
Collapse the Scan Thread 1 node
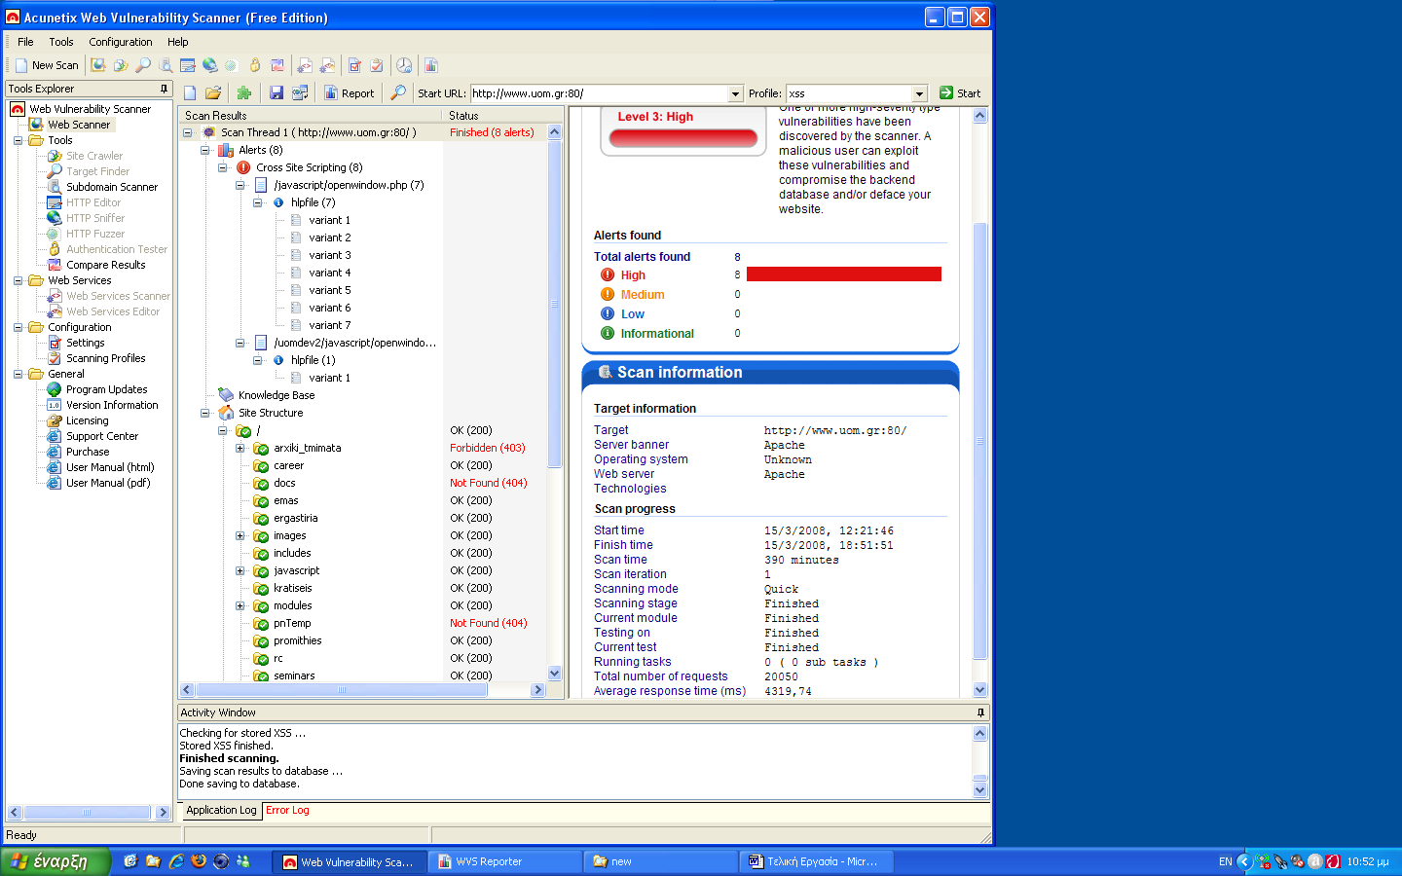tap(188, 132)
